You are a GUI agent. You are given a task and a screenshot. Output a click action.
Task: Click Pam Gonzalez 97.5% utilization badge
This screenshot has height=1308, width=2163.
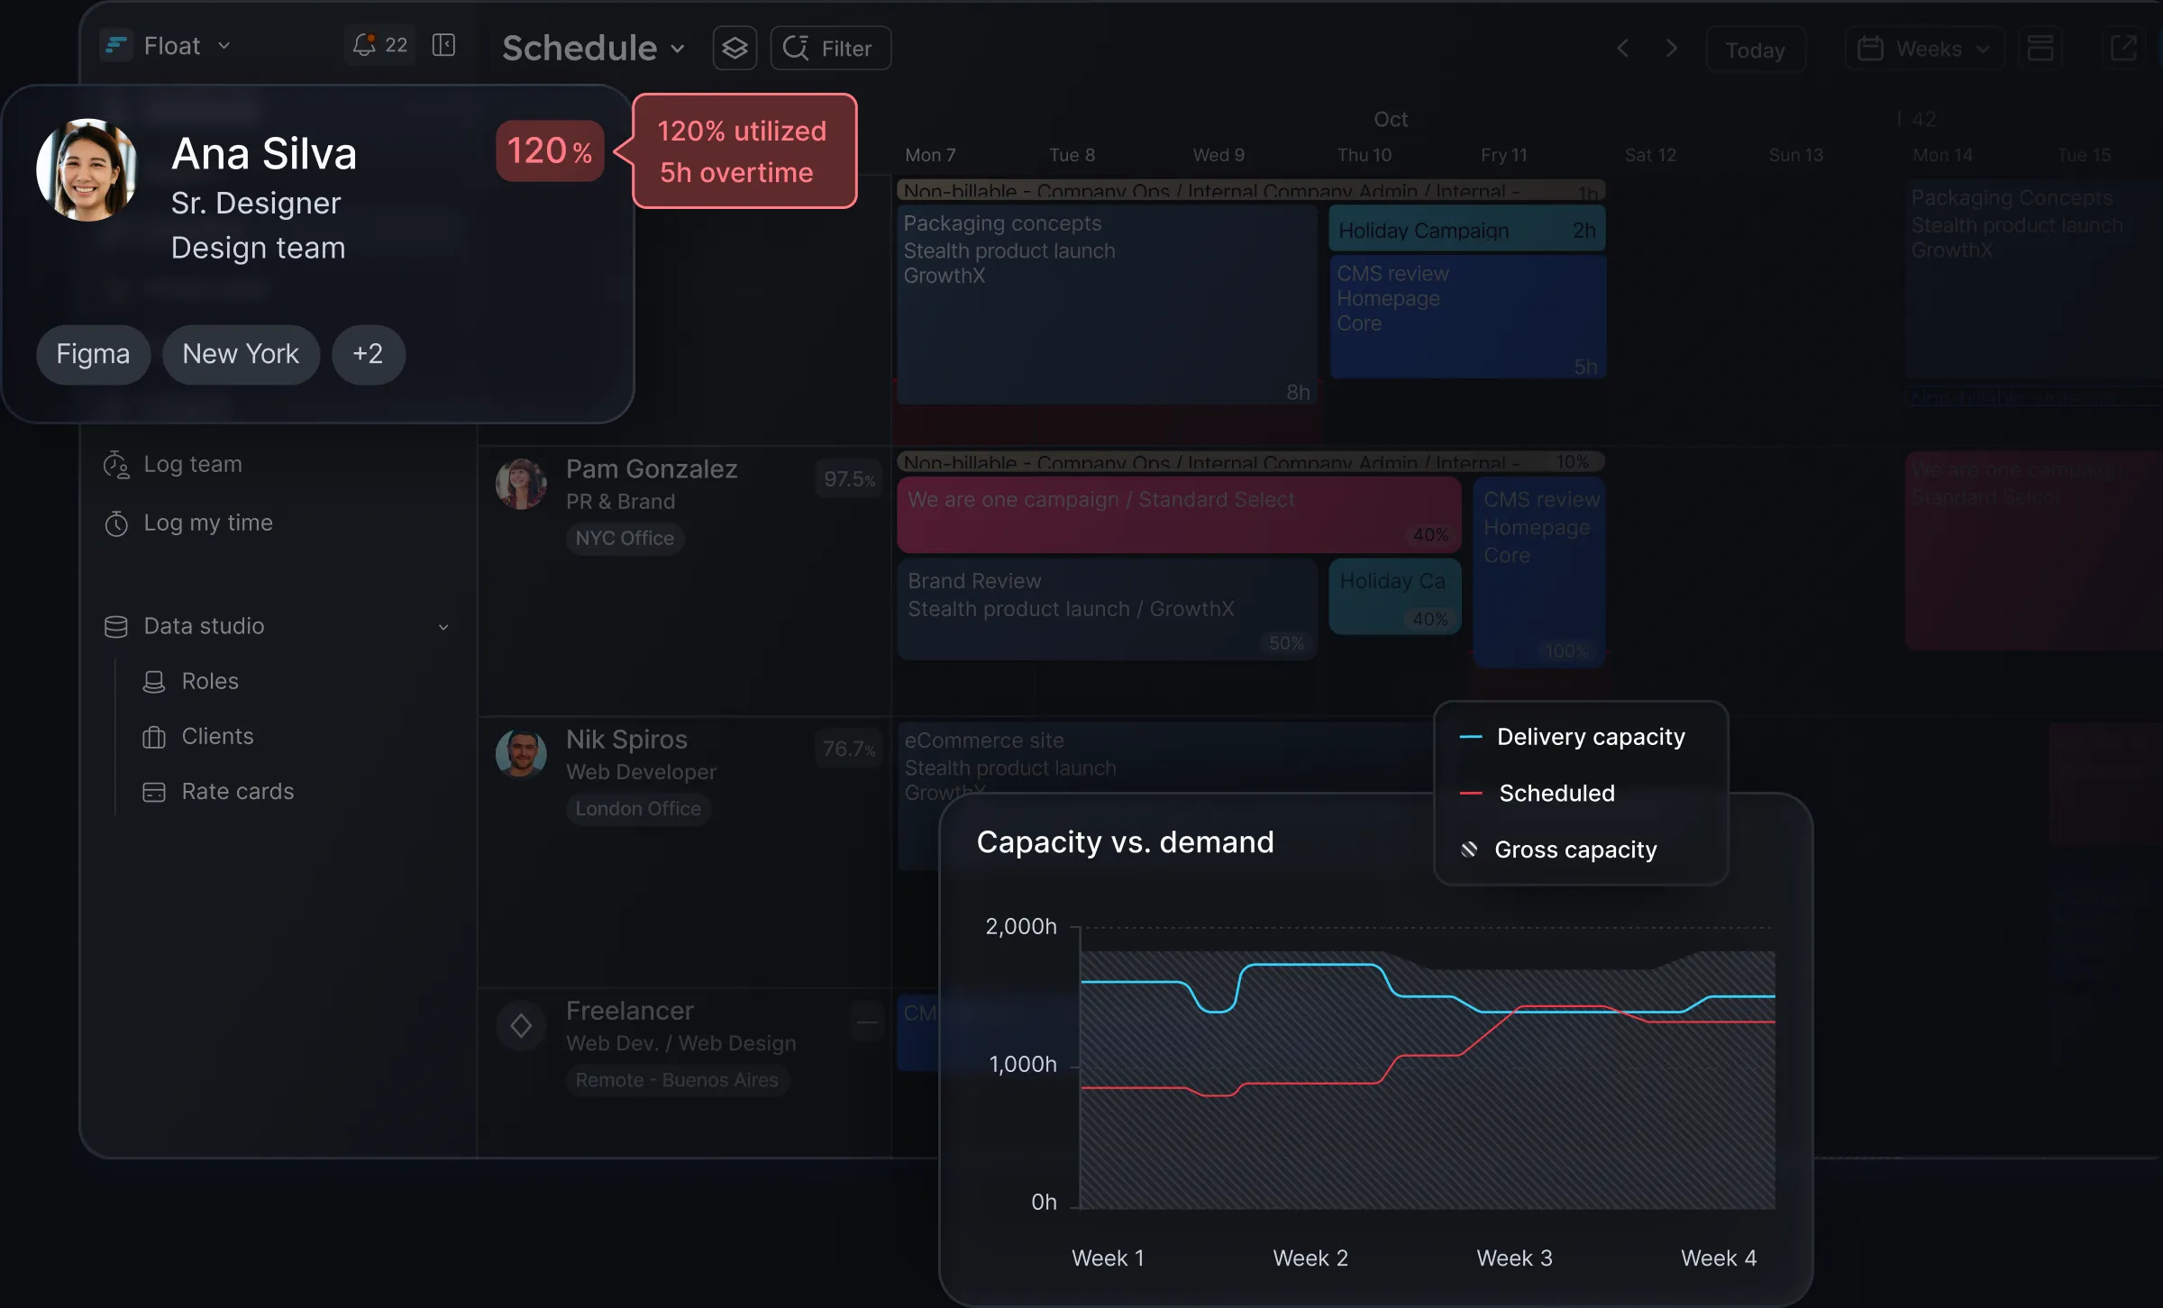pyautogui.click(x=849, y=479)
